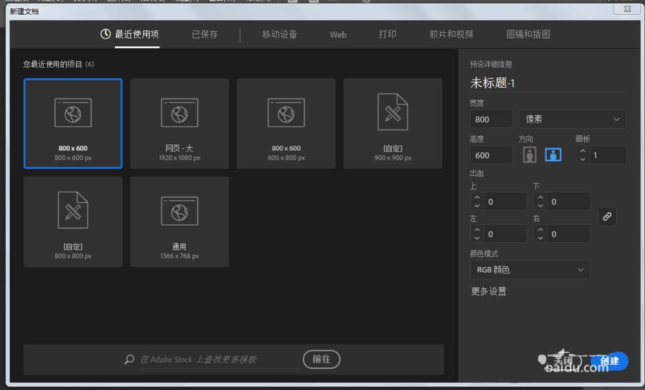Click the Adobe Stock template search field
This screenshot has height=390, width=645.
pyautogui.click(x=219, y=360)
